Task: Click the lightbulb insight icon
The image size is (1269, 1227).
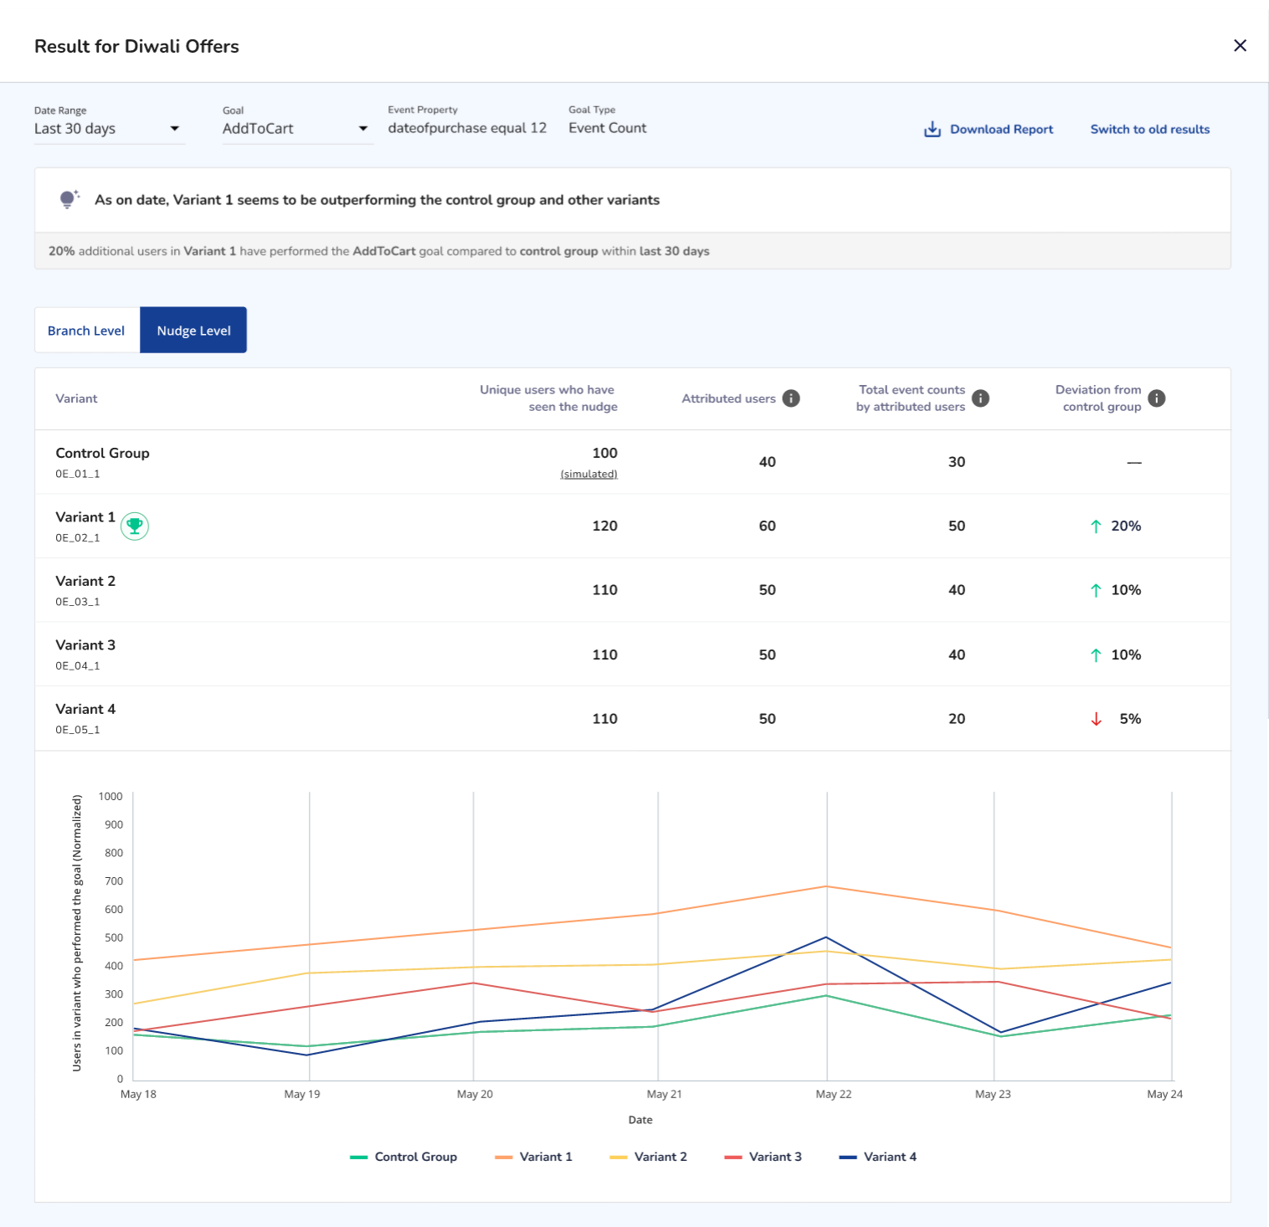Action: point(69,199)
